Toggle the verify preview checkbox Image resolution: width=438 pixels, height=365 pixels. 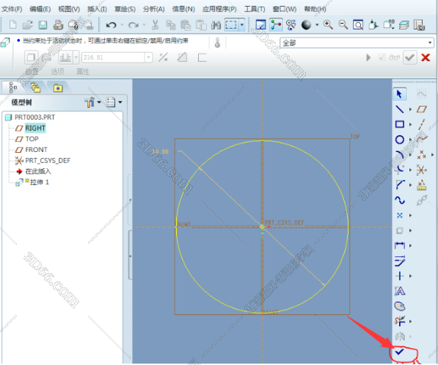[x=382, y=57]
